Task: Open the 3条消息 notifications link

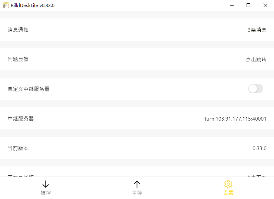Action: click(257, 30)
